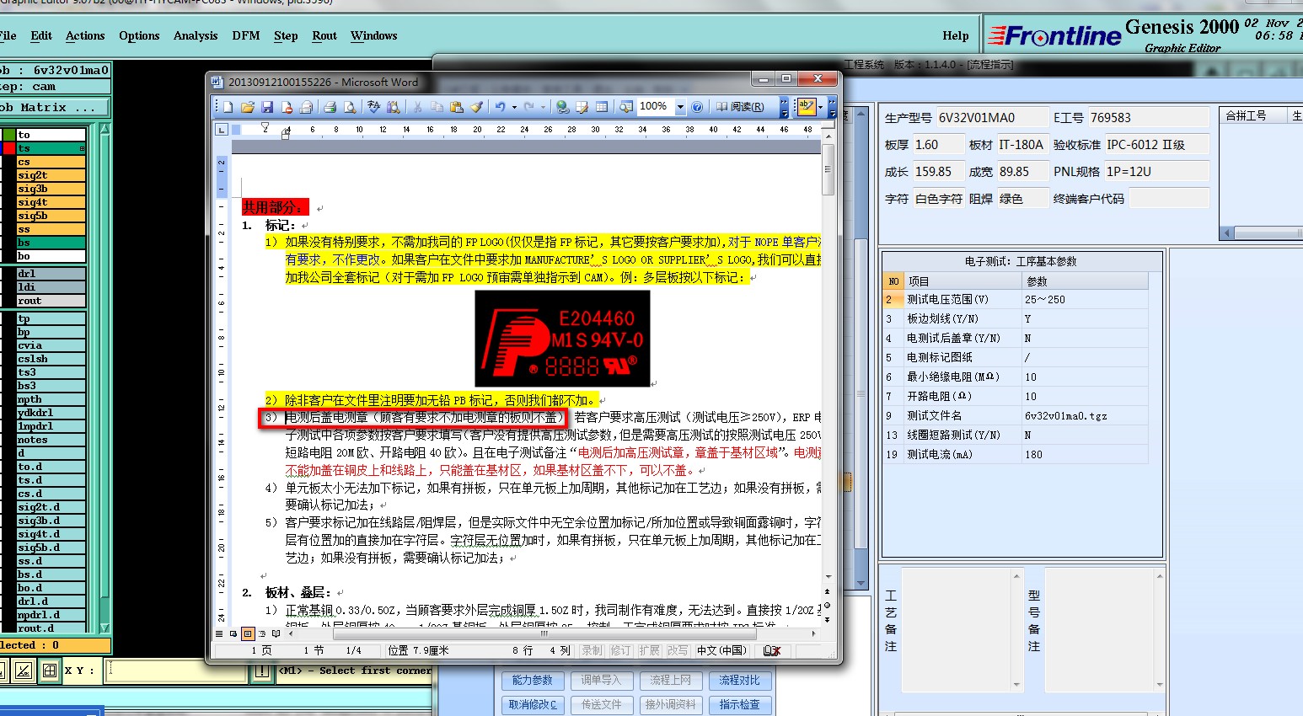Open the undo history dropdown arrow
1303x716 pixels.
[x=514, y=107]
